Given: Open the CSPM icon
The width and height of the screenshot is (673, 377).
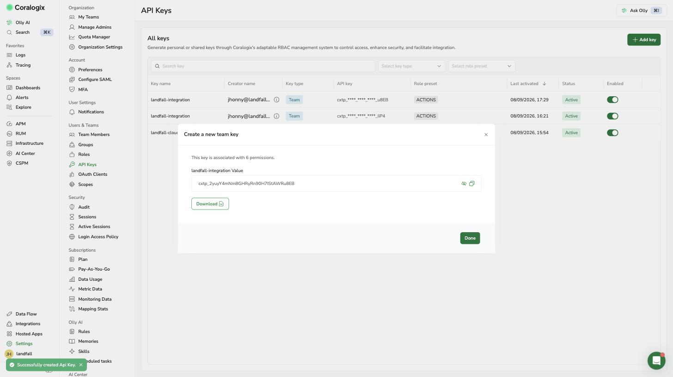Looking at the screenshot, I should [x=9, y=163].
